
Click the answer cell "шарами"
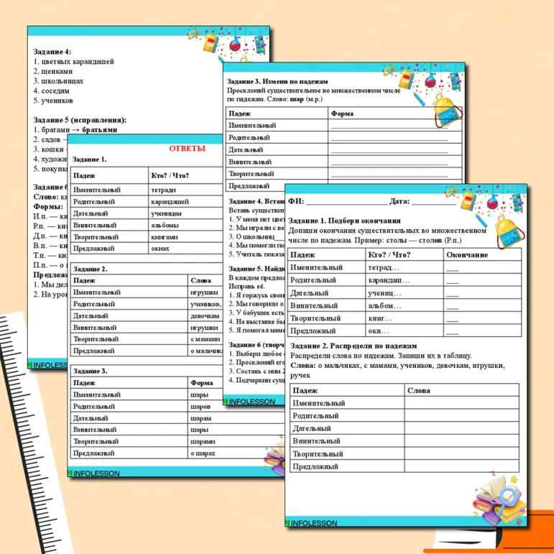pyautogui.click(x=203, y=442)
